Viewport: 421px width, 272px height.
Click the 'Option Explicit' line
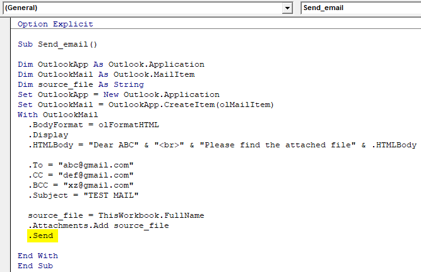pos(56,24)
